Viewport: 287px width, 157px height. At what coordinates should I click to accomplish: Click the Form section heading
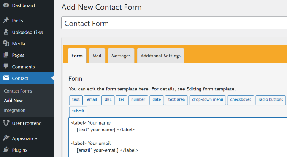click(x=75, y=79)
